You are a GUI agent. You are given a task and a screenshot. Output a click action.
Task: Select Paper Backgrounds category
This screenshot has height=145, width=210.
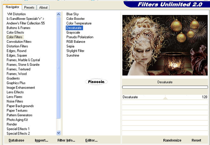(20, 106)
